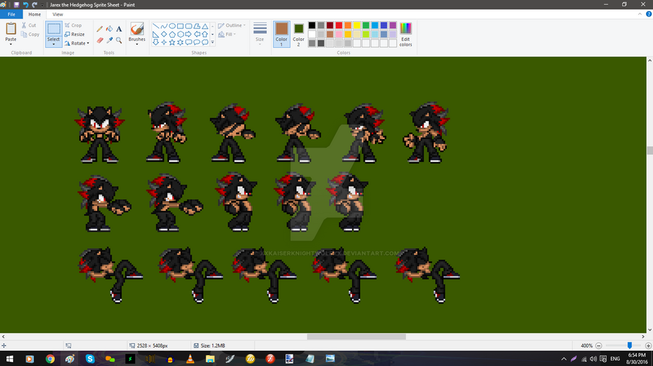Click the Copy button
This screenshot has height=366, width=653.
point(30,34)
